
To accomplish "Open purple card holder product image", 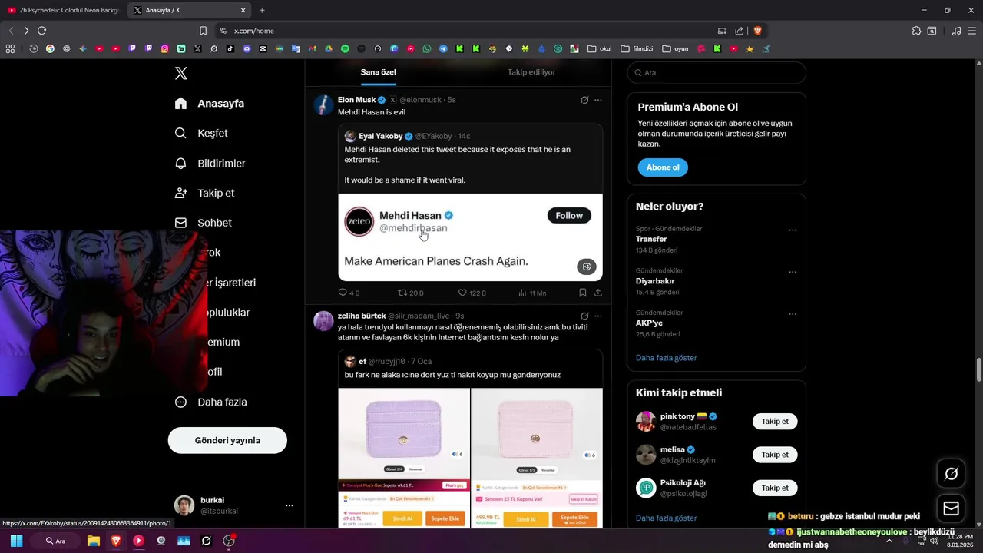I will point(404,458).
